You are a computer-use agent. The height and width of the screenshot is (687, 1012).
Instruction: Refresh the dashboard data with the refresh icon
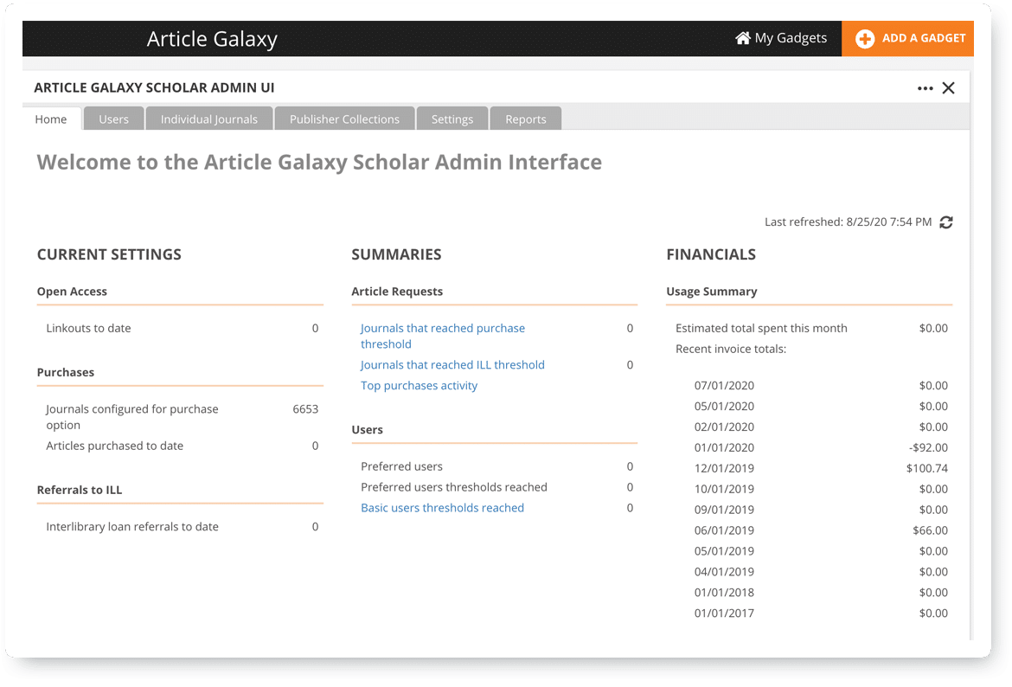pyautogui.click(x=946, y=222)
